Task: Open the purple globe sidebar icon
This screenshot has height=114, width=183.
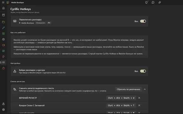Action: pos(3,39)
